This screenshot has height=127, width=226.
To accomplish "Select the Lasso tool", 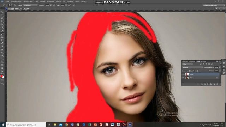I will tap(2, 18).
